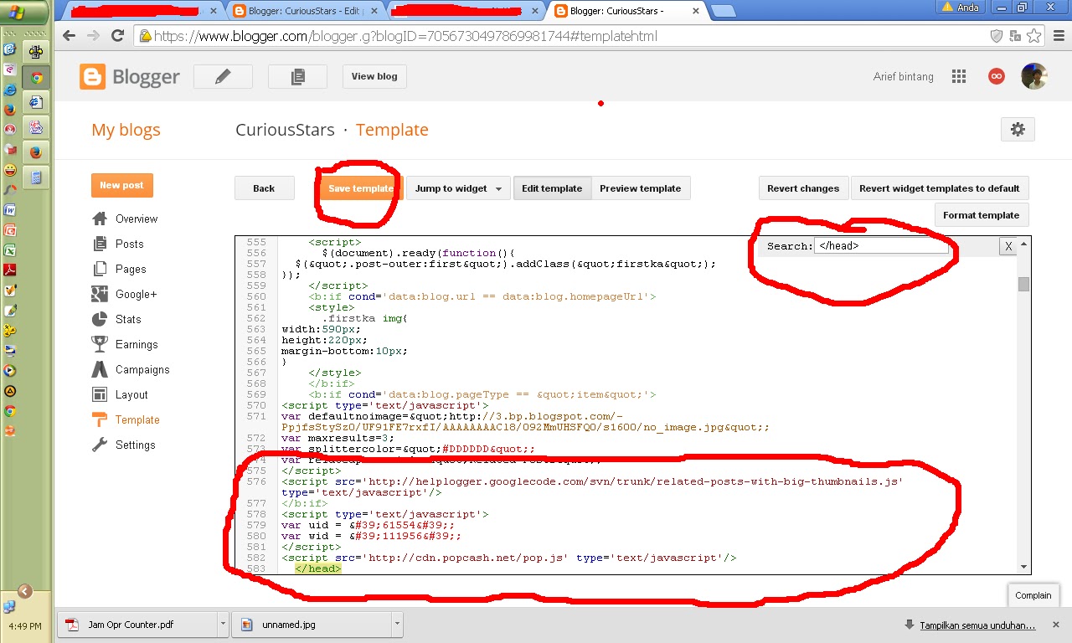Open the Word quick launch icon
The height and width of the screenshot is (643, 1072).
[10, 209]
